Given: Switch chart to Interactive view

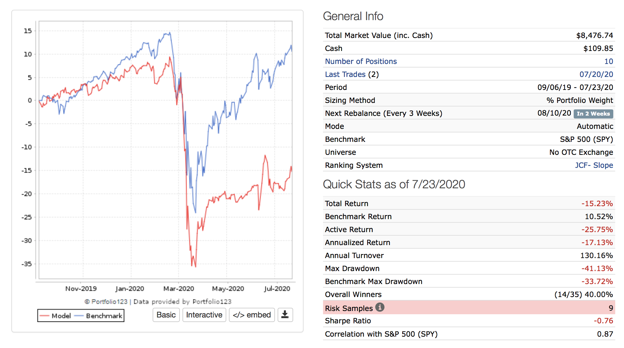Looking at the screenshot, I should (204, 315).
